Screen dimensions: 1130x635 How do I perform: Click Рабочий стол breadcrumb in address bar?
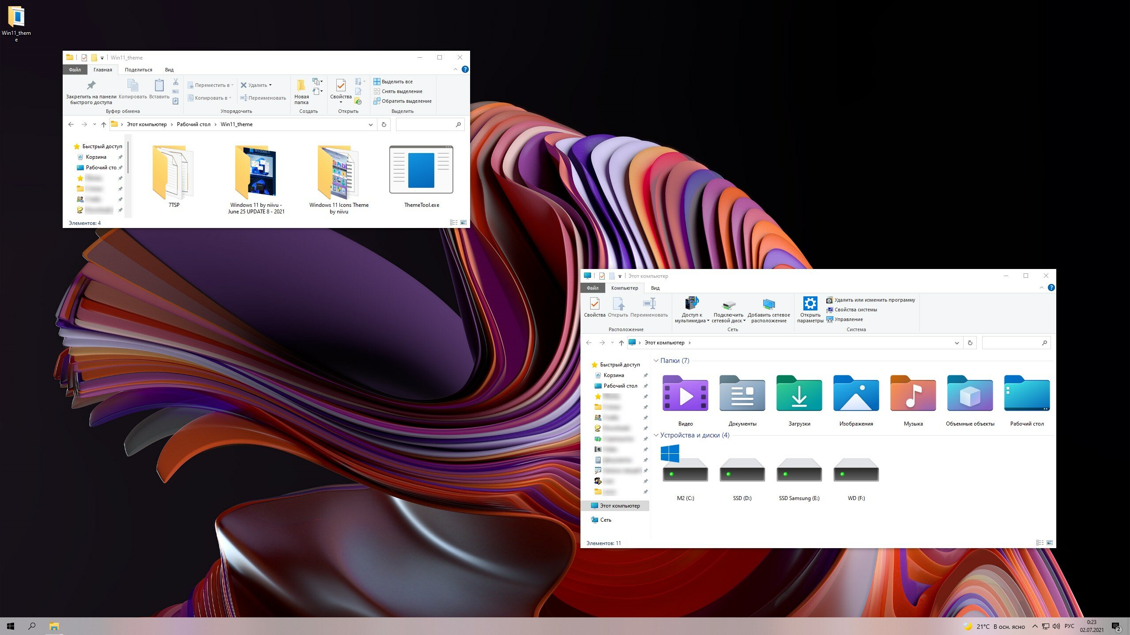click(x=193, y=125)
